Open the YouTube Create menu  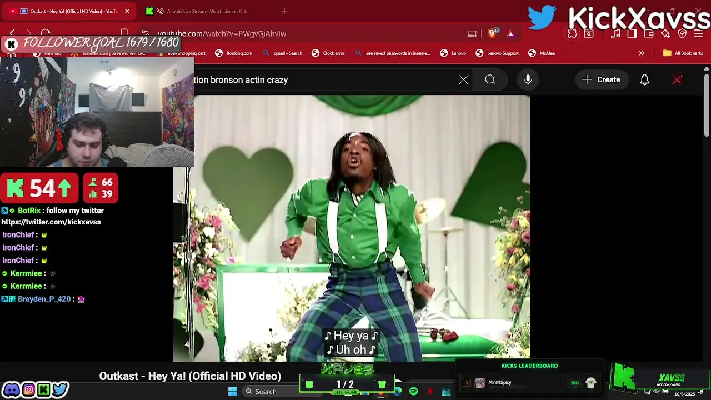(x=601, y=79)
